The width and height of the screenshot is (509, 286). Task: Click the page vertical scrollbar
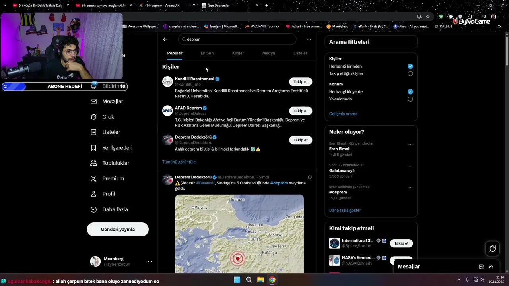pyautogui.click(x=507, y=50)
